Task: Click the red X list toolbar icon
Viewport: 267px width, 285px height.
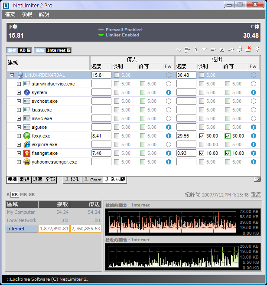Action: 248,49
